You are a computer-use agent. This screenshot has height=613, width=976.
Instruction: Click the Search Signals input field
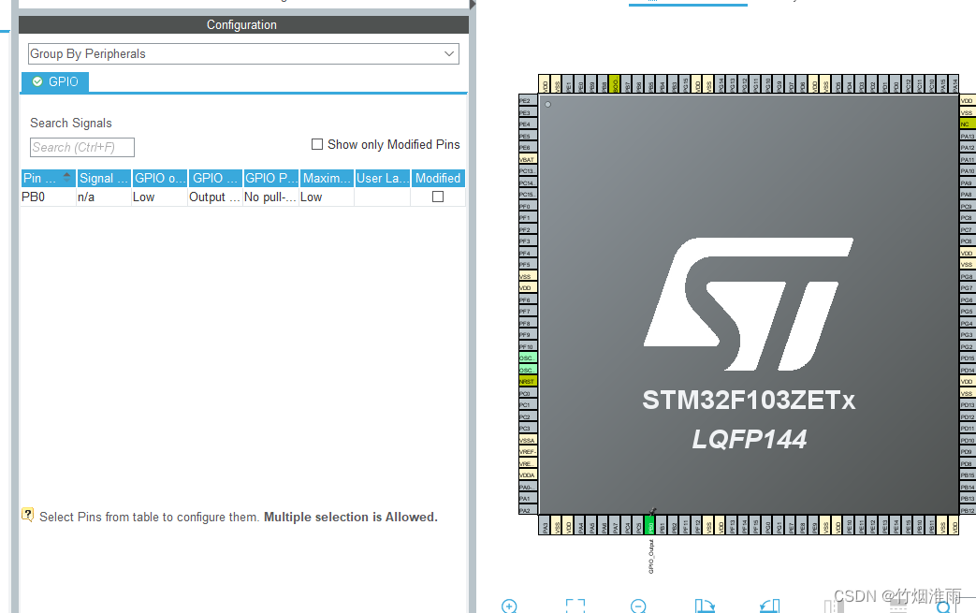(x=82, y=148)
